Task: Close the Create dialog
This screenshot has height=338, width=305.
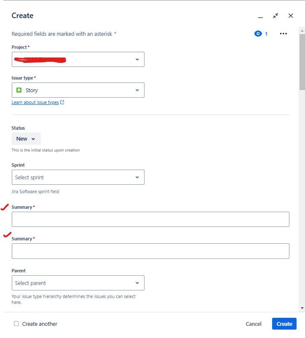Action: click(x=291, y=16)
